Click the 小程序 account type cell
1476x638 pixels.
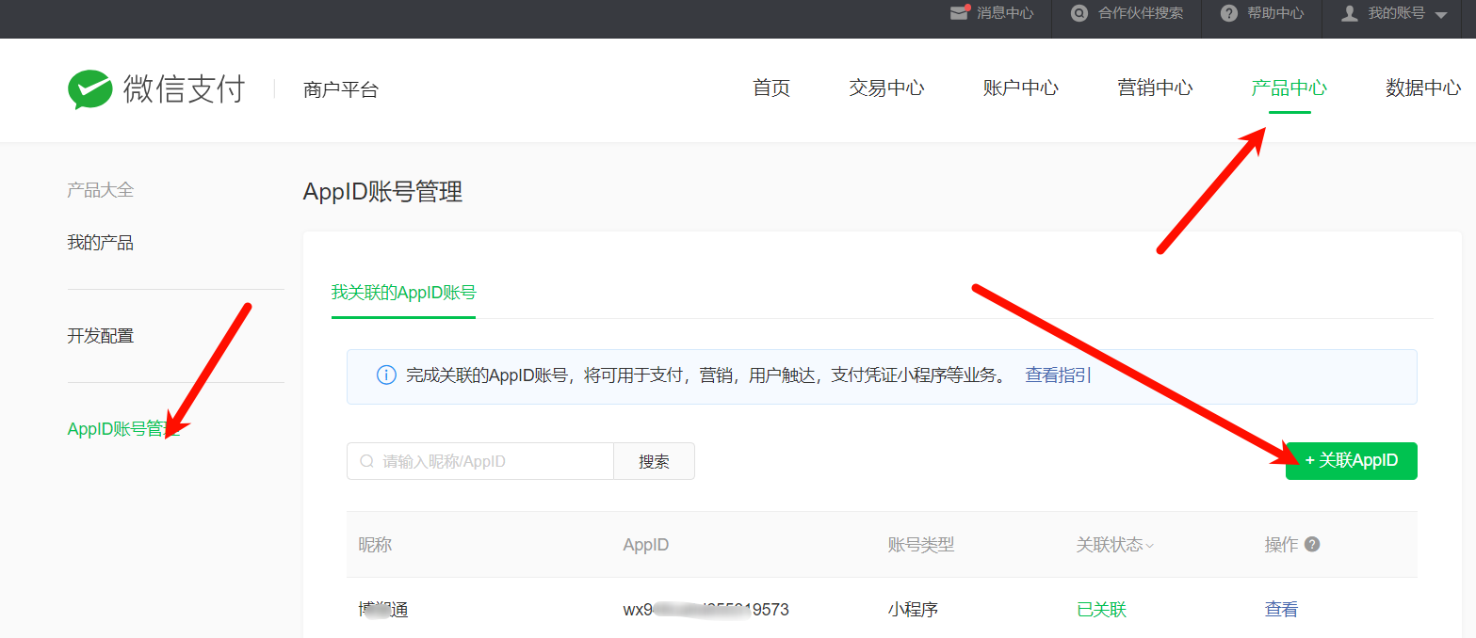913,610
